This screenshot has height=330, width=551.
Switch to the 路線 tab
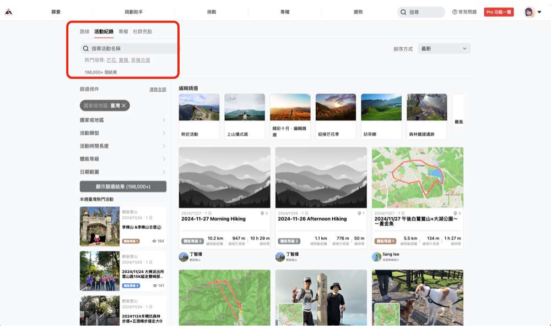(85, 31)
